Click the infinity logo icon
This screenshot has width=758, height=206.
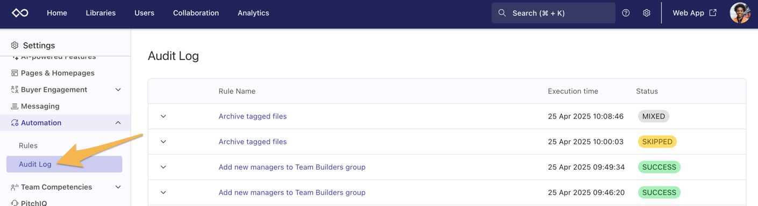(20, 13)
